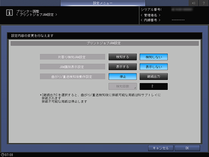The height and width of the screenshot is (157, 209).
Task: Select 検知する for 片寄り検知JAM設定
Action: click(x=122, y=57)
